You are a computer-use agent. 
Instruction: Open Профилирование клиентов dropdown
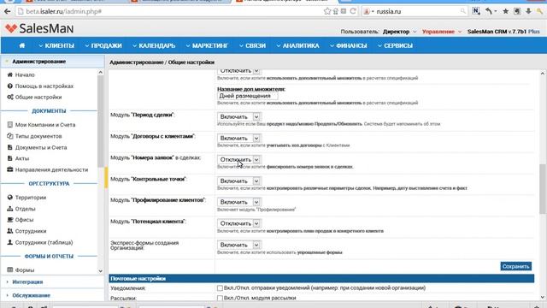point(238,202)
